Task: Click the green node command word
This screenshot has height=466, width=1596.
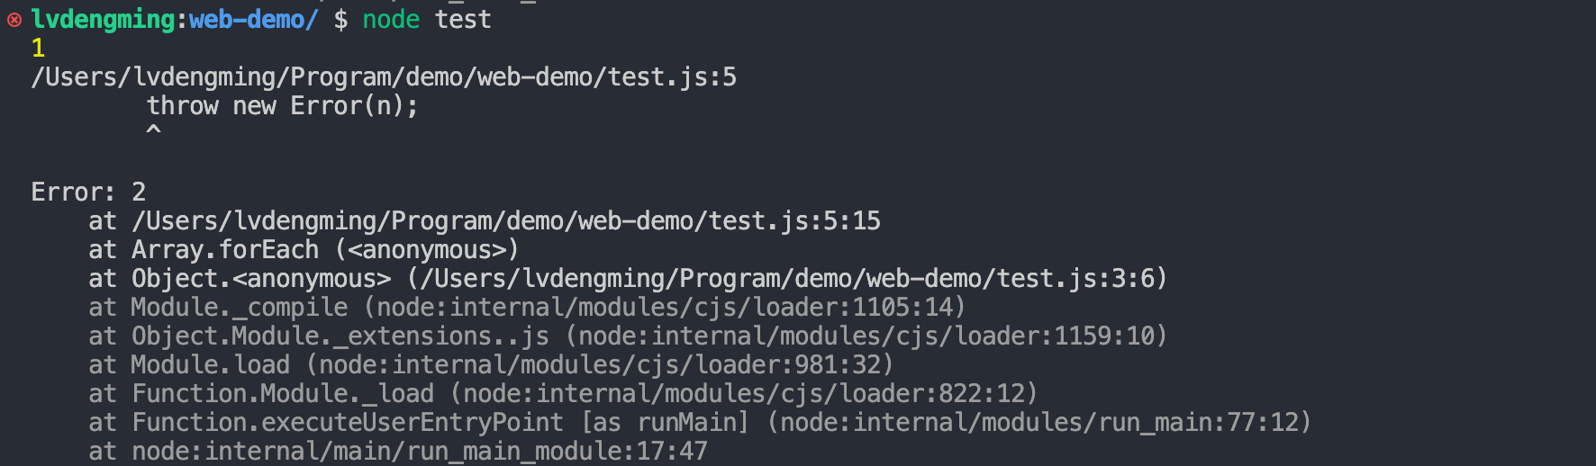Action: click(x=391, y=20)
